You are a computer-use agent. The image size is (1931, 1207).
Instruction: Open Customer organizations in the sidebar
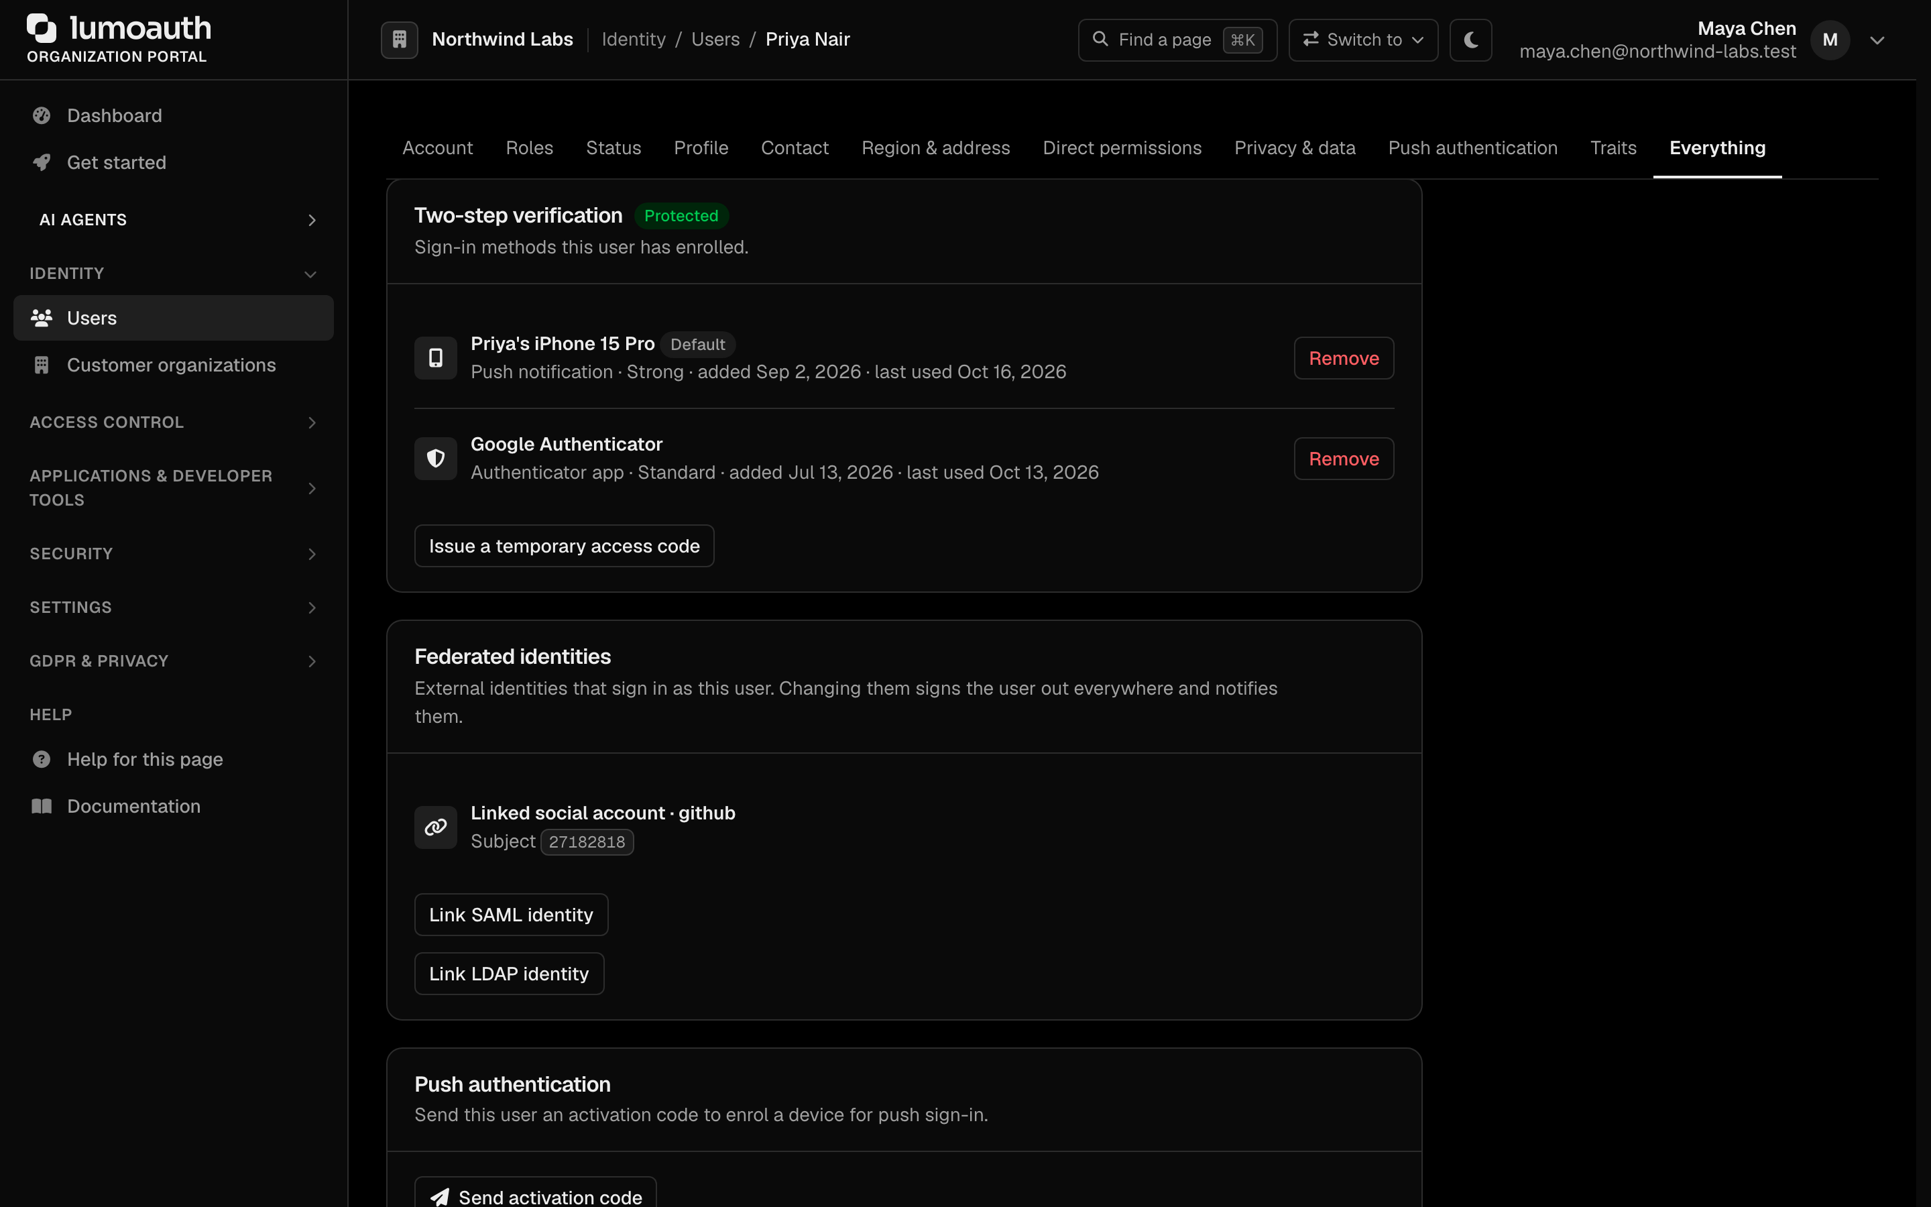tap(174, 365)
